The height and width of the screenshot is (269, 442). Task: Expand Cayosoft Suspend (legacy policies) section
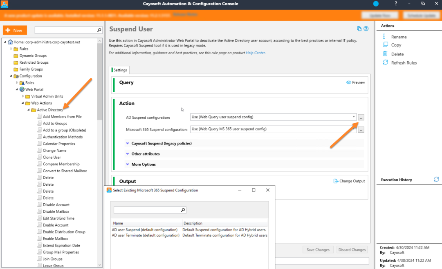pyautogui.click(x=128, y=143)
